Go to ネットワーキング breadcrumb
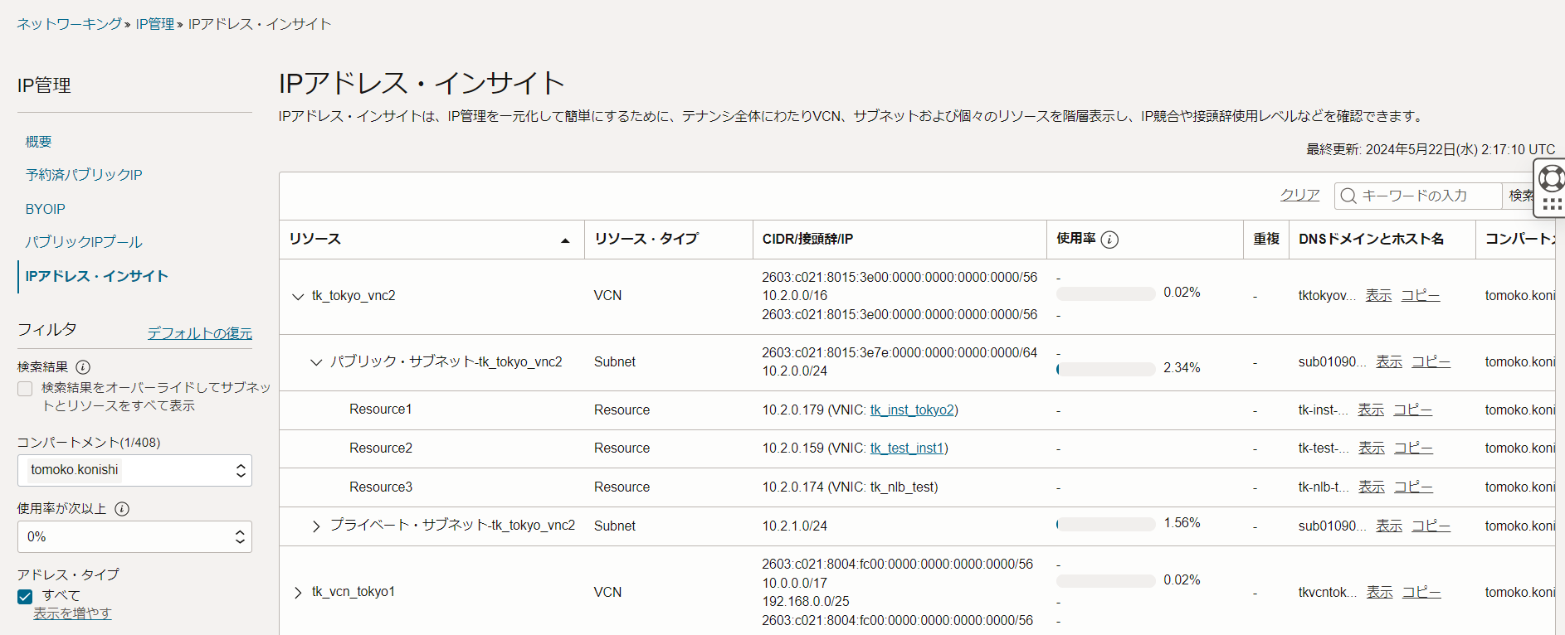Image resolution: width=1565 pixels, height=635 pixels. (70, 24)
